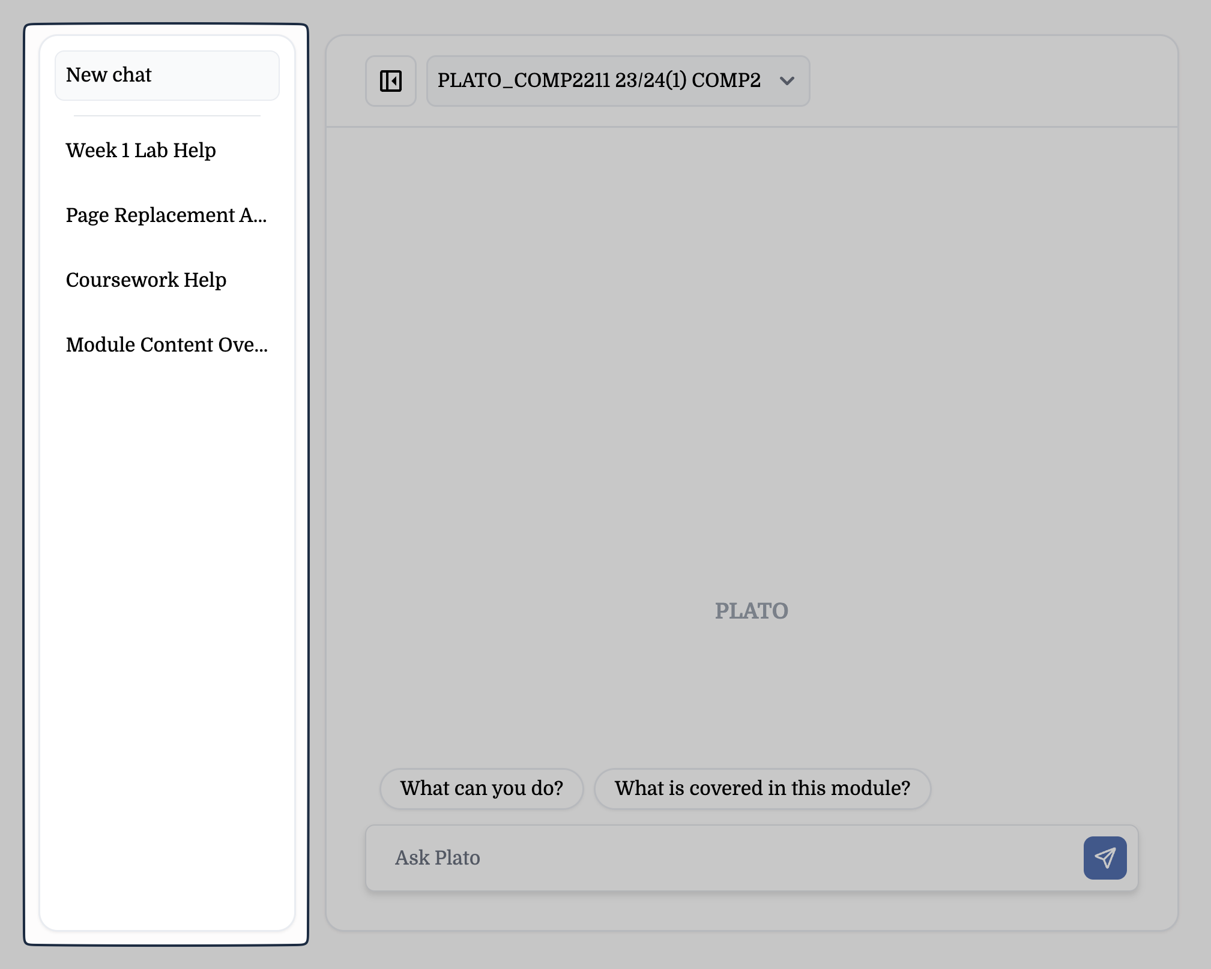Click the PLATO title in the chat area

tap(751, 611)
